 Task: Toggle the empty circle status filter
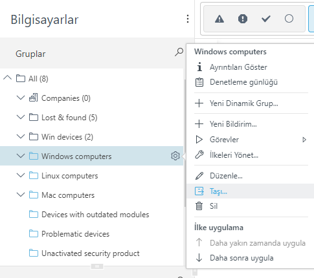coord(289,19)
